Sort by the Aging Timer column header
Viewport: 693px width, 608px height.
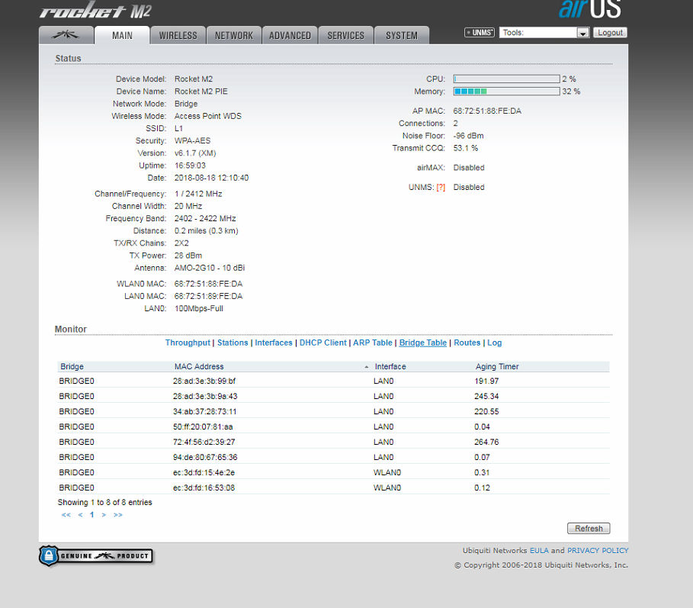coord(497,367)
